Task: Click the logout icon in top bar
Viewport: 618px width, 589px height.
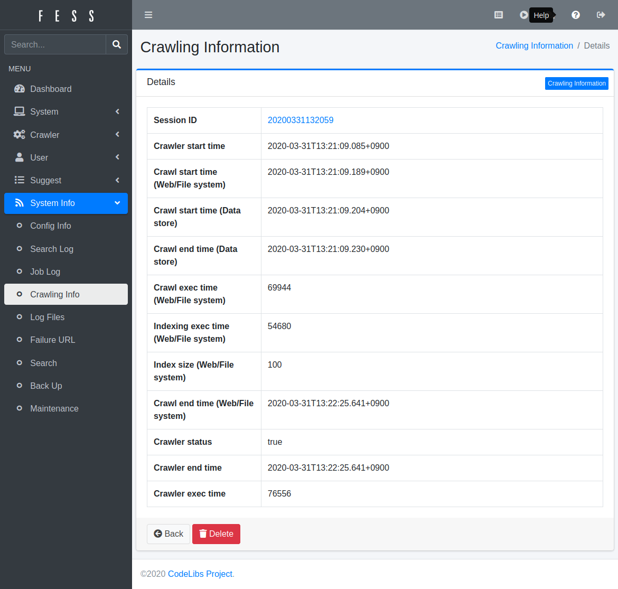Action: tap(601, 15)
